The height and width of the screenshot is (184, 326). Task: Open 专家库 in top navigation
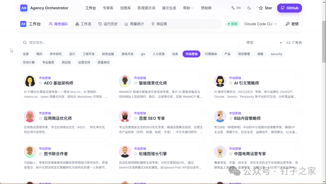tap(108, 8)
